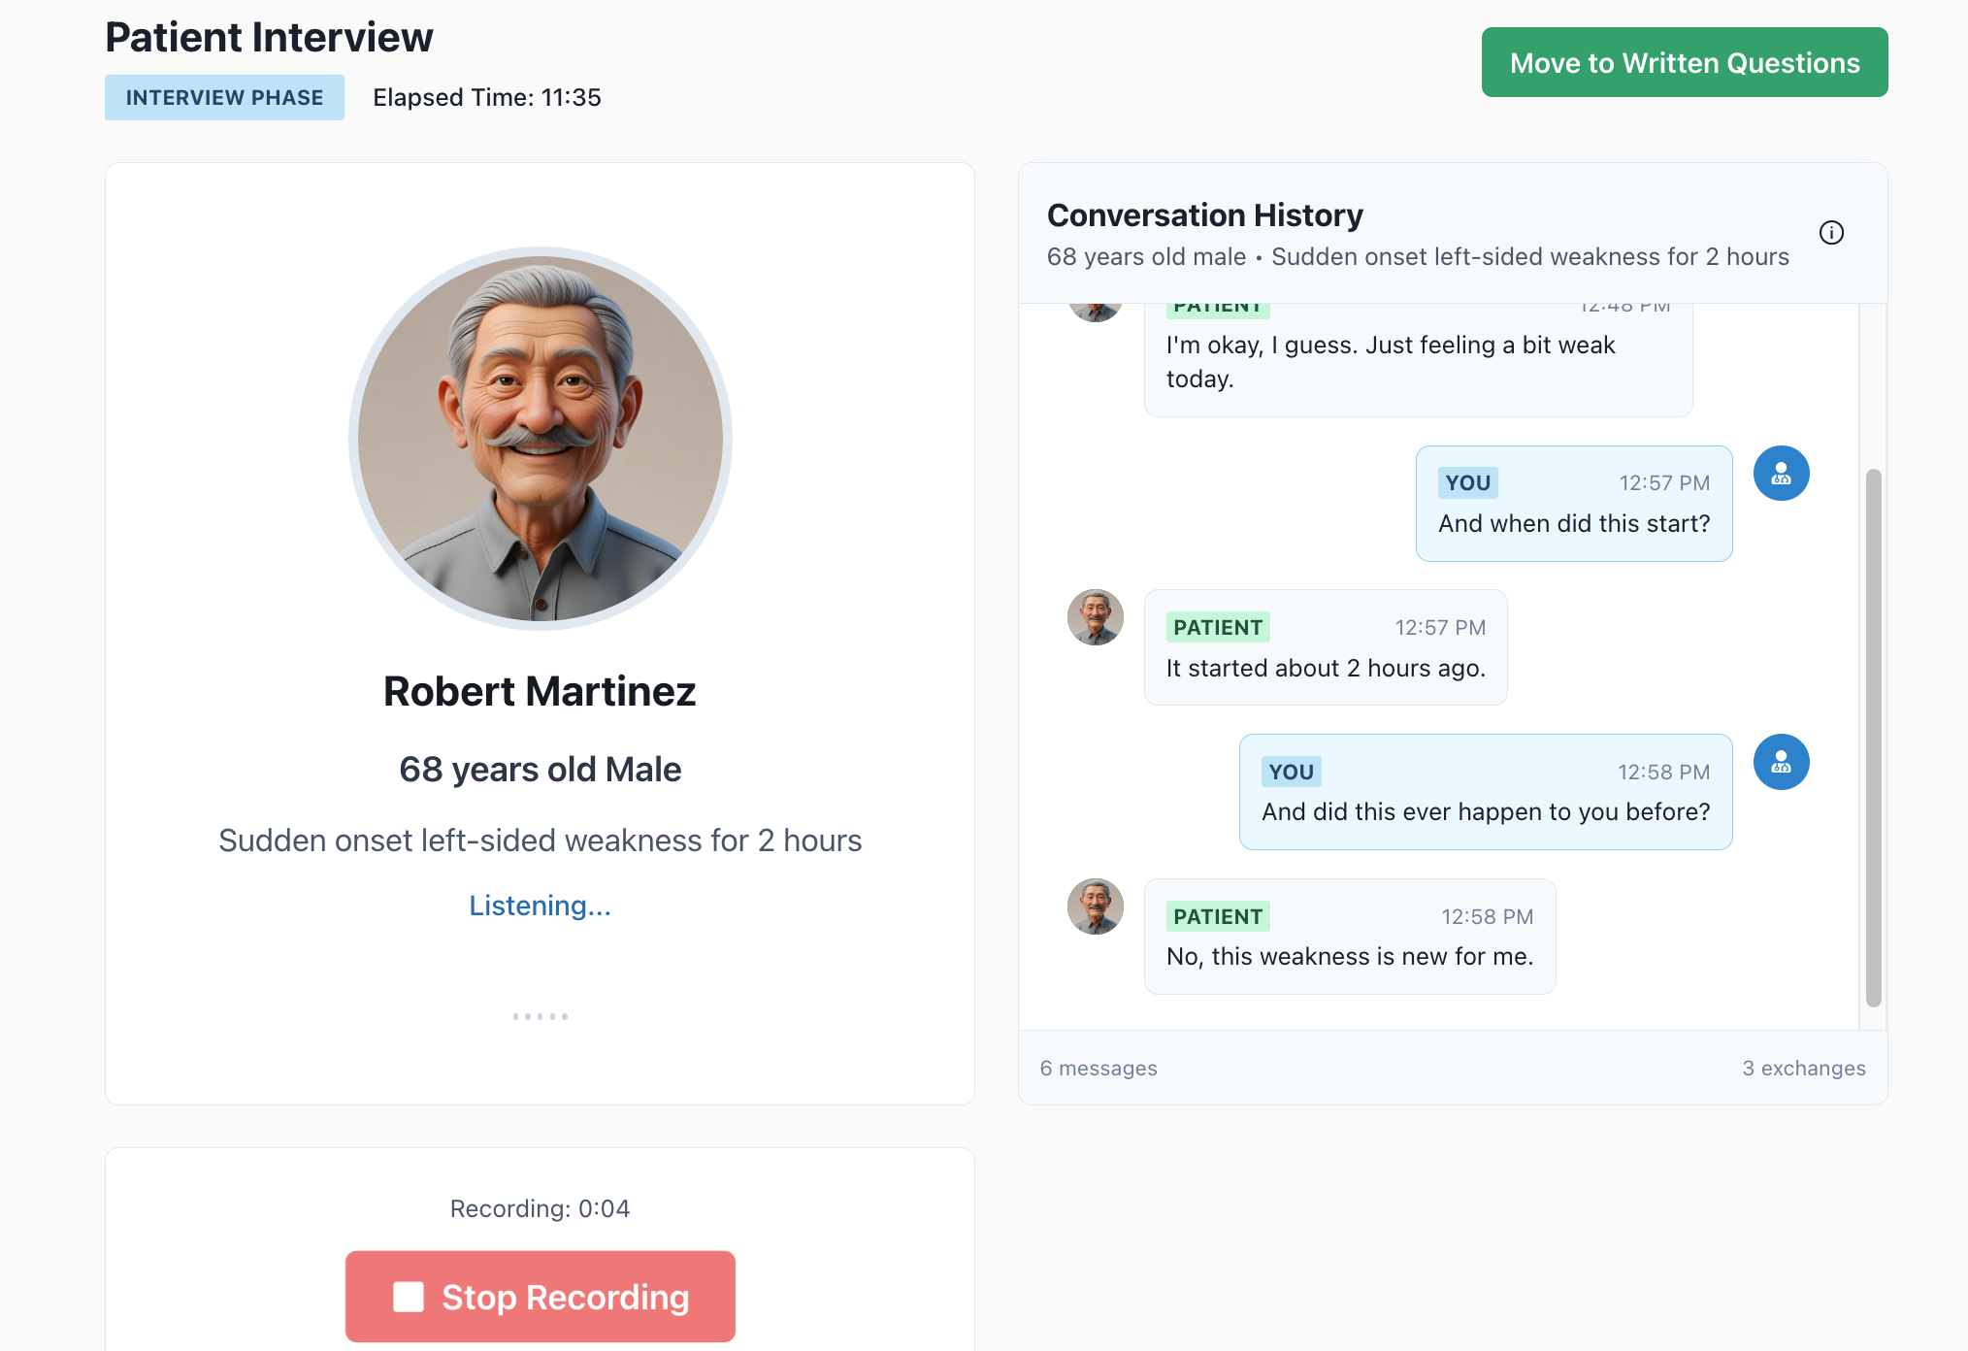Select "No, this weakness is new for me."
The width and height of the screenshot is (1968, 1351).
1350,937
